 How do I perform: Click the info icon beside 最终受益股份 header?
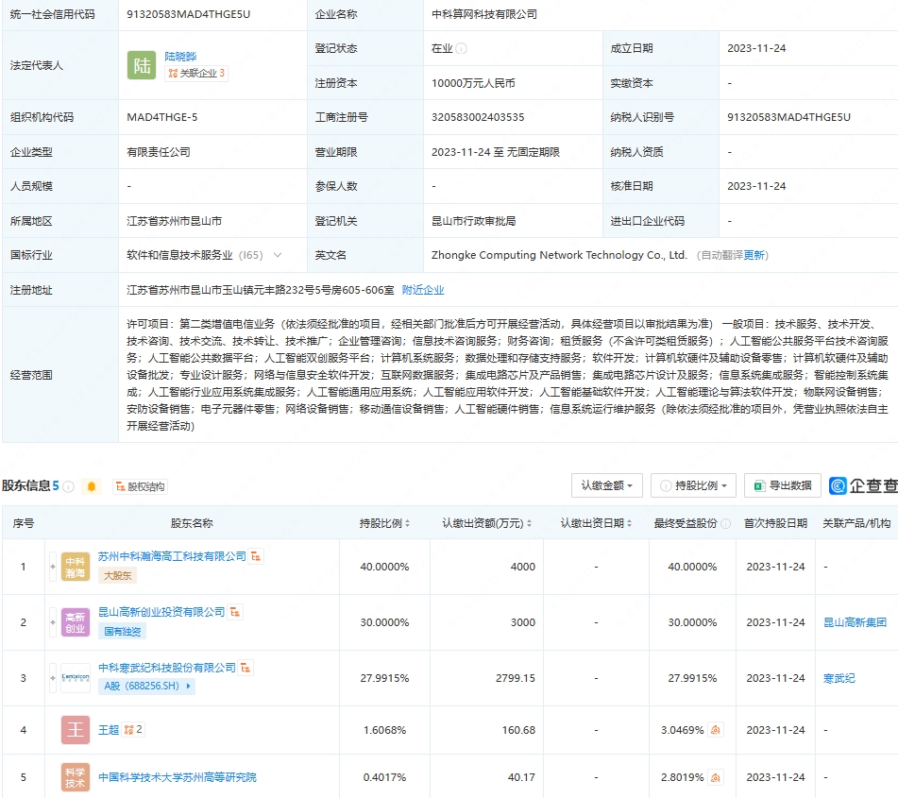tap(725, 523)
